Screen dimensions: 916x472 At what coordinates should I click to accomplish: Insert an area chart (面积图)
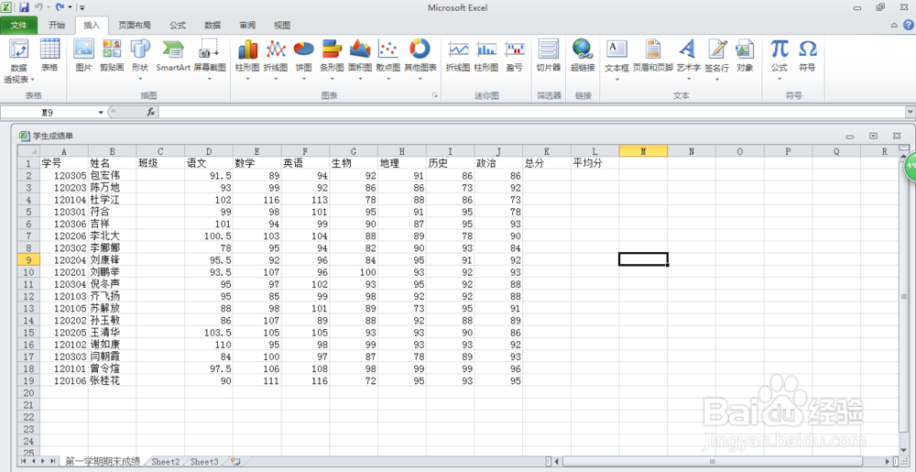coord(360,60)
